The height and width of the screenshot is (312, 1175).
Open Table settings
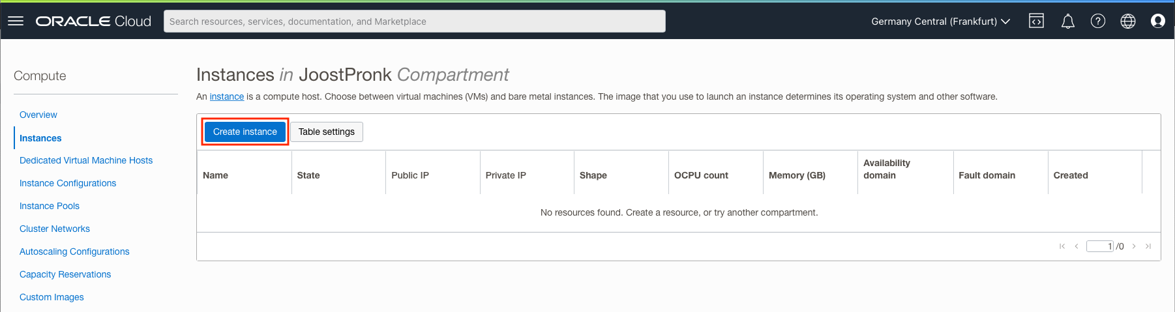327,132
